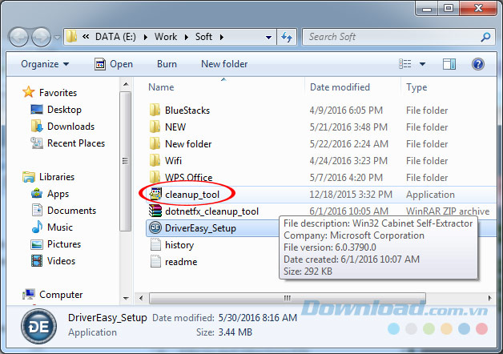Click date 4/9/2016 6:05 PM cell

point(346,111)
